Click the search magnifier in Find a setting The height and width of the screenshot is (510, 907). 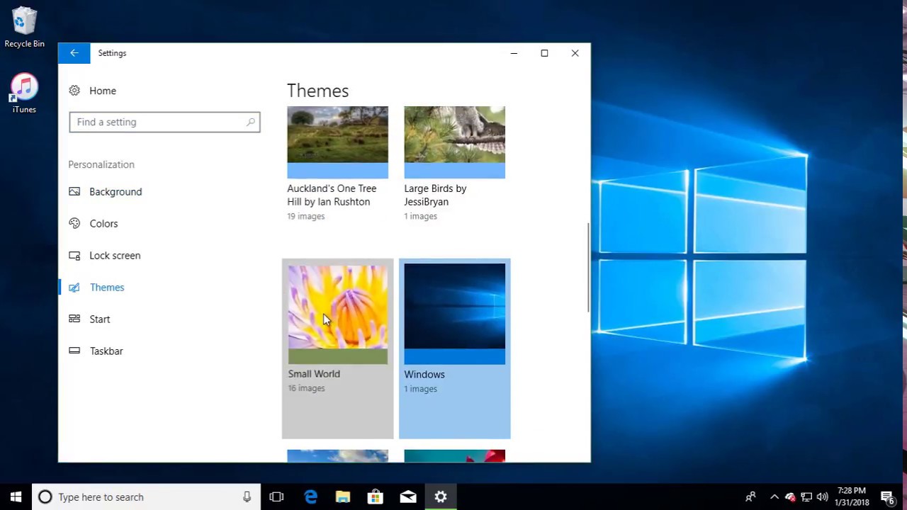tap(250, 122)
